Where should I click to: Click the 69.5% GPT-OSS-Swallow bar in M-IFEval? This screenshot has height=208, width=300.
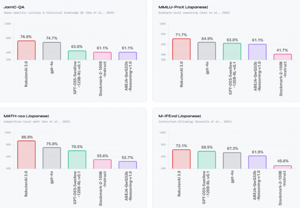(x=207, y=160)
